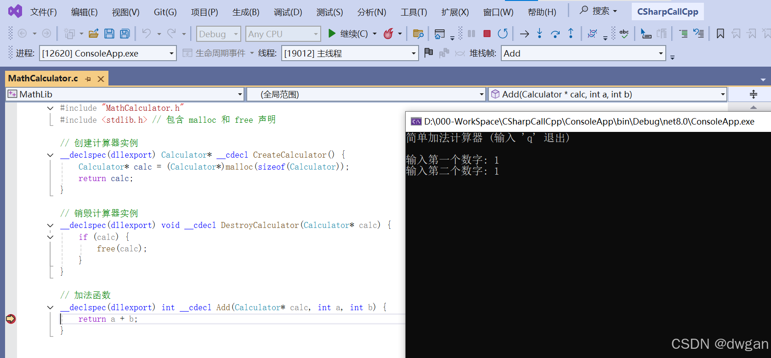Click the home-window icon beside Find in Files
Viewport: 771px width, 358px height.
440,34
